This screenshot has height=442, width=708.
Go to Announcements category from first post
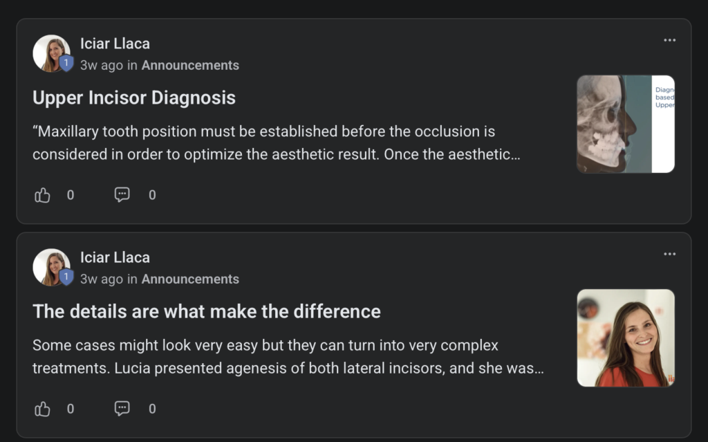tap(190, 65)
